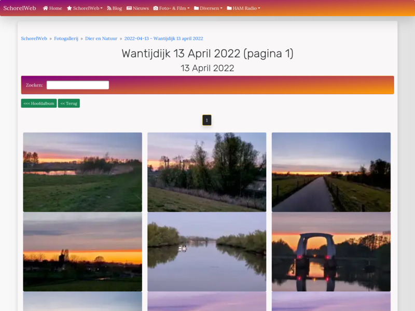Open the HAM Radio menu label
The height and width of the screenshot is (311, 415).
point(245,8)
